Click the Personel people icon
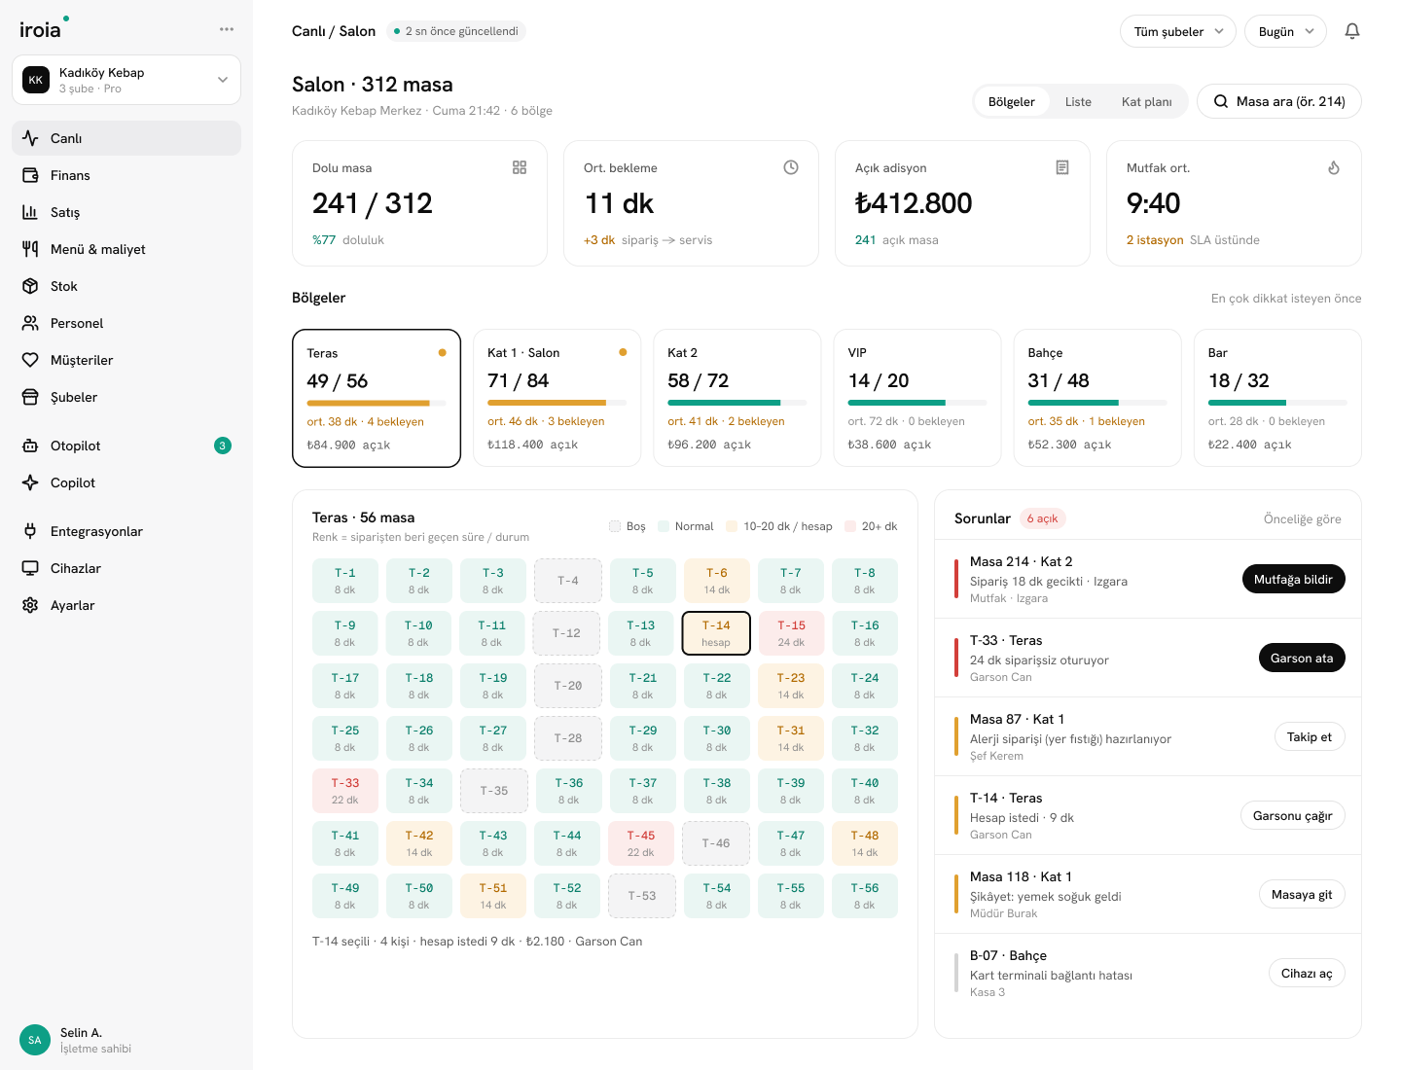The width and height of the screenshot is (1401, 1070). (30, 323)
